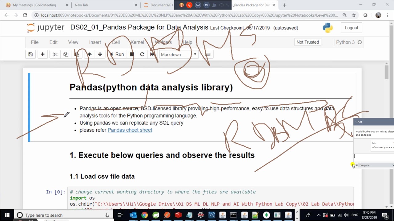Open the File menu
The height and width of the screenshot is (221, 394).
(34, 42)
